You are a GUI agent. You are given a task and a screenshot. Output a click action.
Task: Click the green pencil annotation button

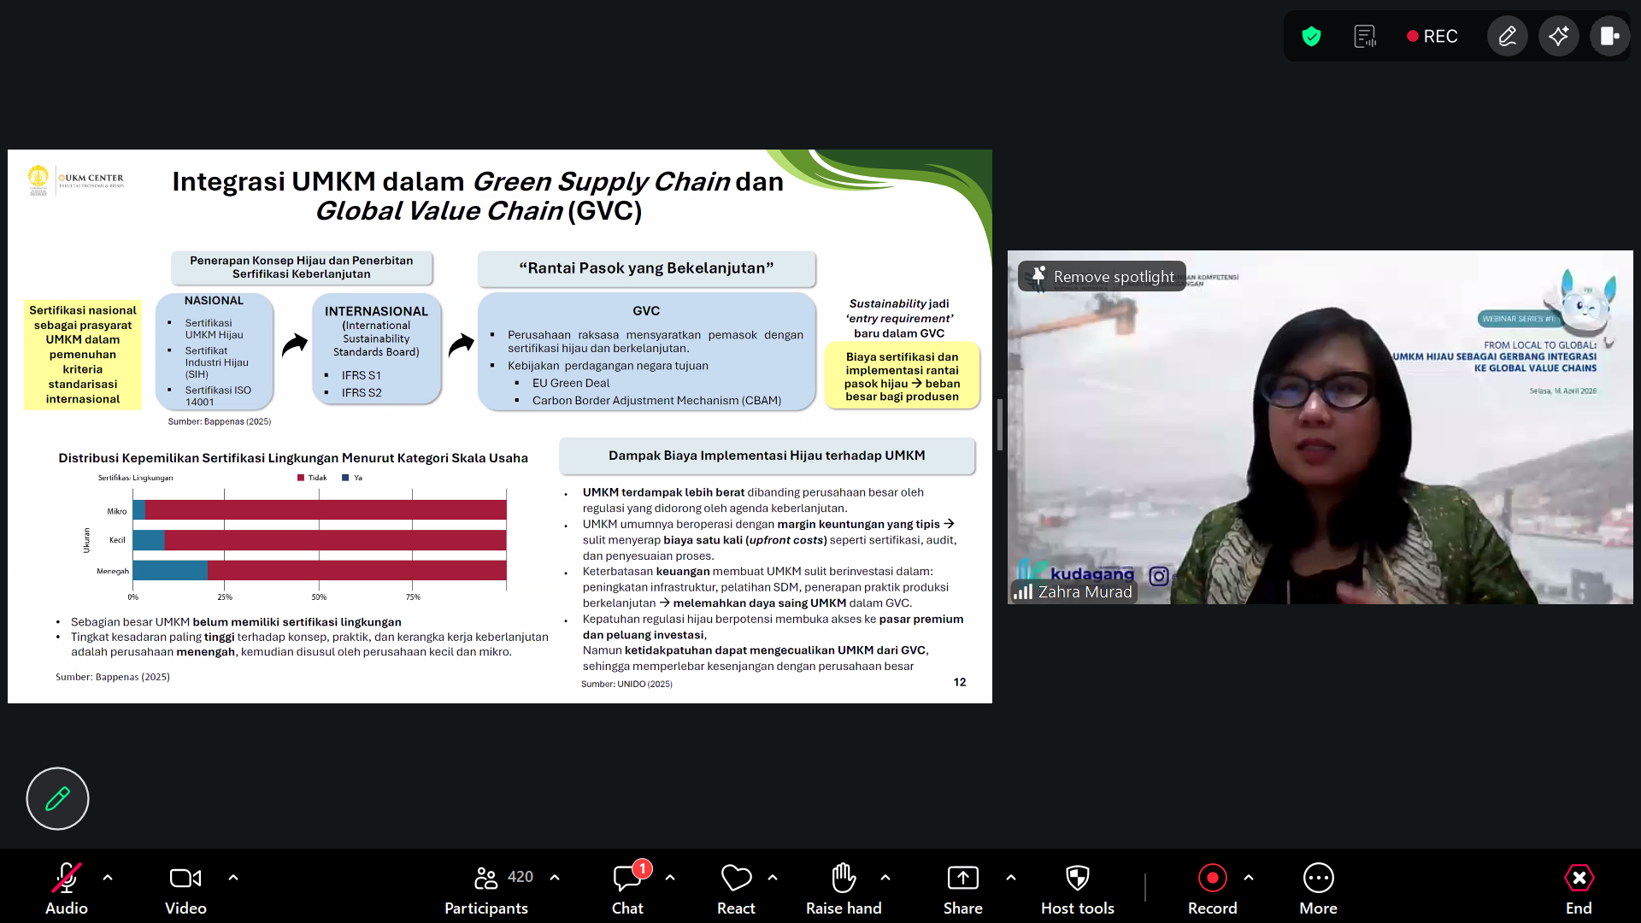57,798
